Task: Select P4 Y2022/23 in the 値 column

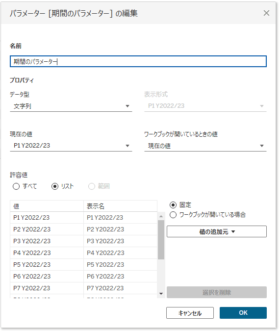Action: 47,253
